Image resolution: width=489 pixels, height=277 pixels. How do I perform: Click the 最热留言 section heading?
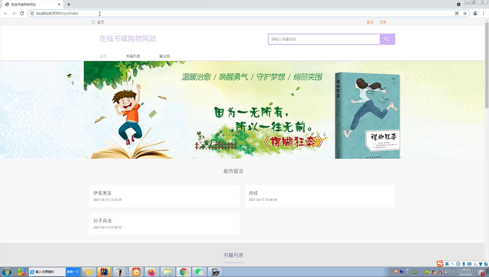233,171
